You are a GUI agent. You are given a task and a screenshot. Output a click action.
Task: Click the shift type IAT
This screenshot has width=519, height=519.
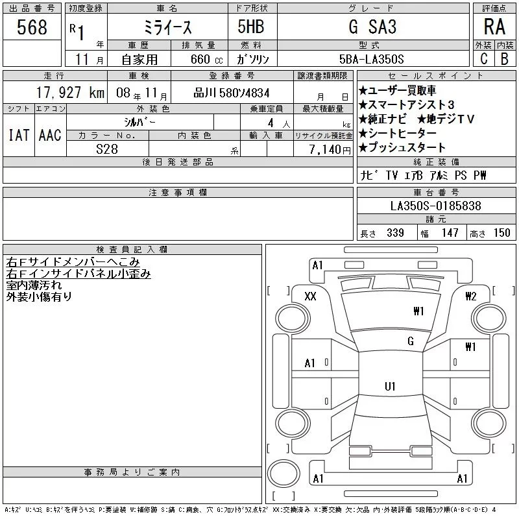pyautogui.click(x=19, y=135)
